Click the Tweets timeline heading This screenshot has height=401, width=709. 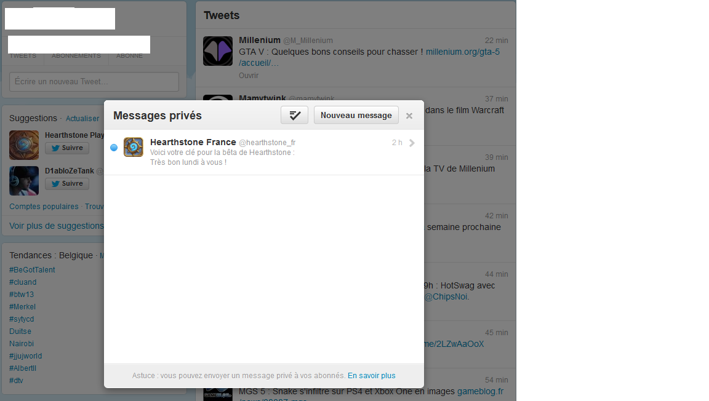(222, 15)
